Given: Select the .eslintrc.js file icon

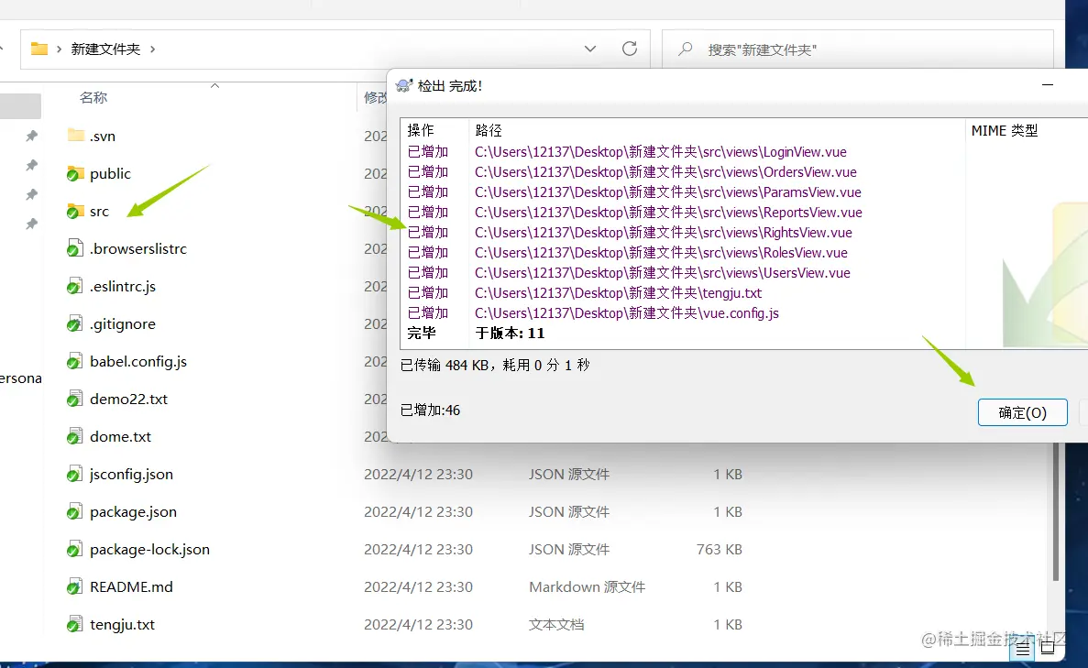Looking at the screenshot, I should (x=75, y=286).
